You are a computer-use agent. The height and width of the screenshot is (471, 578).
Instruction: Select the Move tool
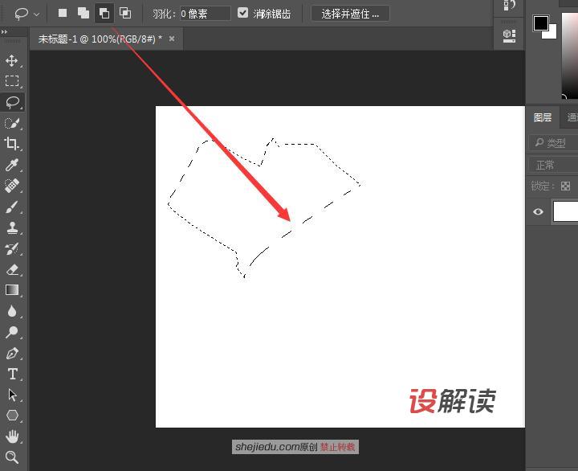(x=12, y=60)
